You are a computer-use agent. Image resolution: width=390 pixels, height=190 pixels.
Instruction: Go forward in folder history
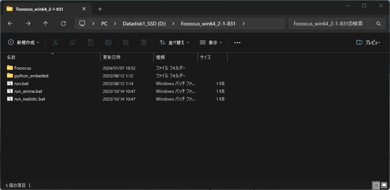coord(28,24)
